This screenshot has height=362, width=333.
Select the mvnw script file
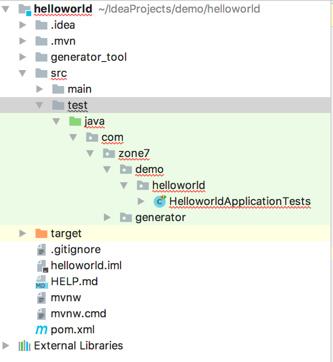[x=66, y=298]
